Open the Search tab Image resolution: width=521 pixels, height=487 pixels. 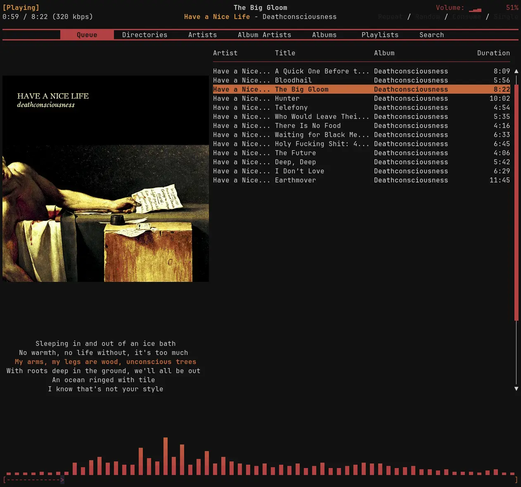[x=431, y=35]
